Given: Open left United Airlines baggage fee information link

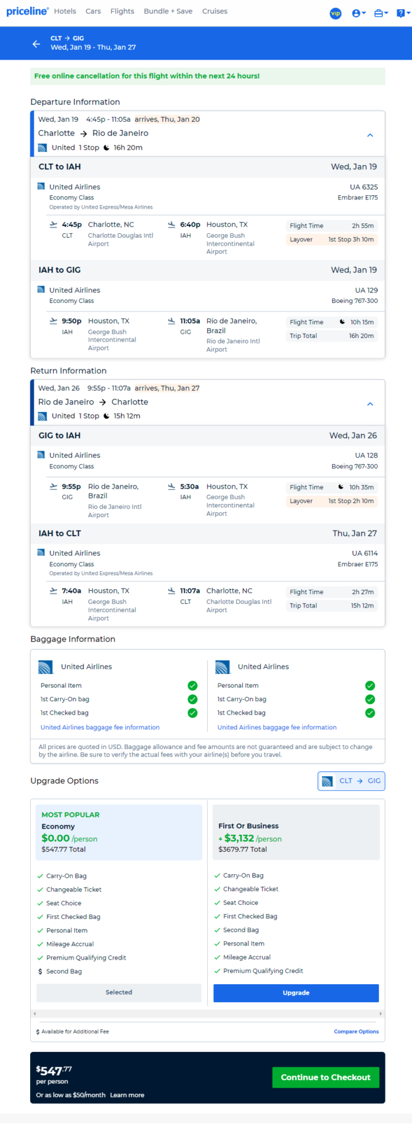Looking at the screenshot, I should (x=100, y=728).
